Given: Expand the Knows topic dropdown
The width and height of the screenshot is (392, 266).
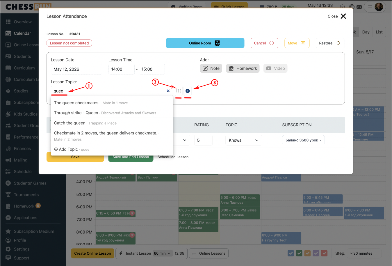Looking at the screenshot, I should pos(244,140).
